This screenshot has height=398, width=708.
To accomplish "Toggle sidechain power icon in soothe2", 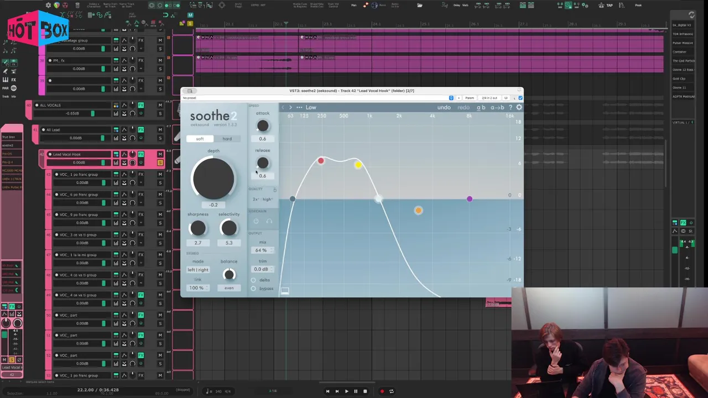I will [256, 221].
